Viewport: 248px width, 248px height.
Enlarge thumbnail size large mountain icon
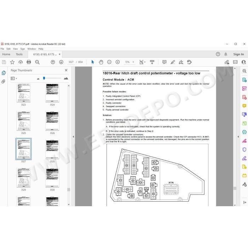(66, 78)
